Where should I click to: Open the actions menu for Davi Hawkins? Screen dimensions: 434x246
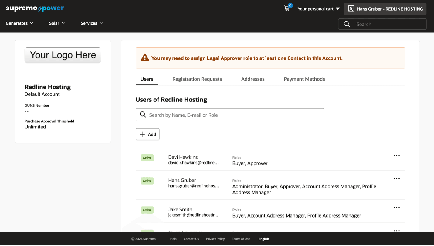(x=396, y=155)
